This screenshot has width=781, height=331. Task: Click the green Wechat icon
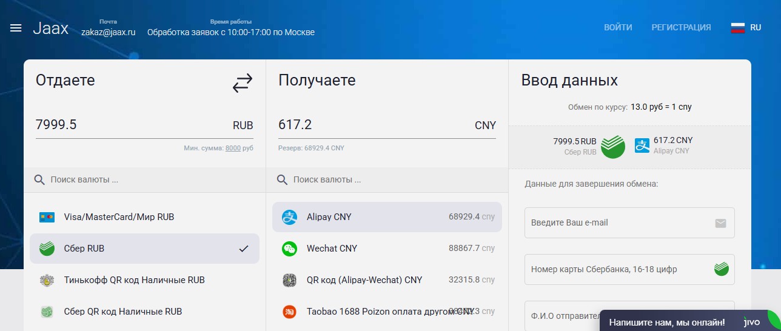pyautogui.click(x=289, y=249)
